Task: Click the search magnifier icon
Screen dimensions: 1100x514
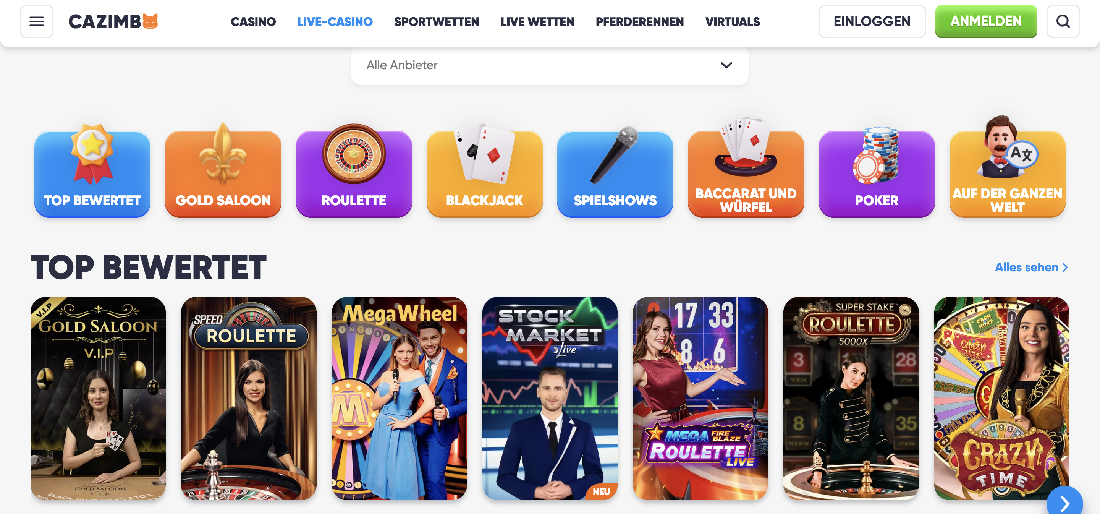Action: coord(1063,21)
